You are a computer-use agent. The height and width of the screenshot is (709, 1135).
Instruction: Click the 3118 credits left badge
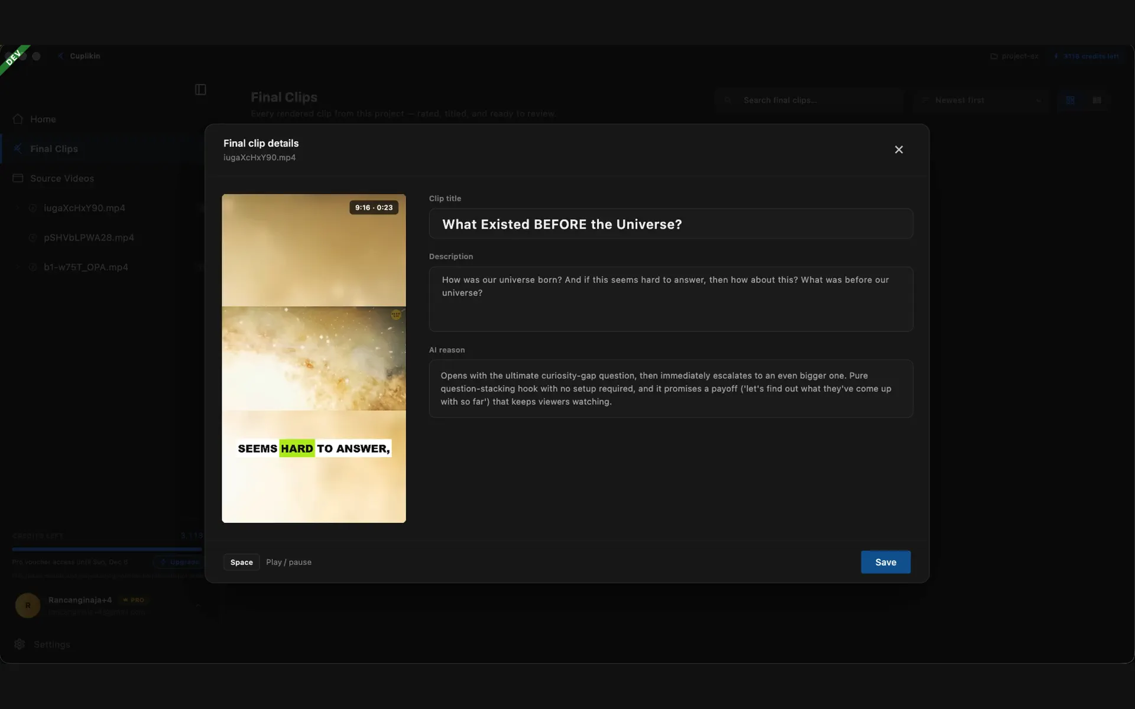[1087, 56]
